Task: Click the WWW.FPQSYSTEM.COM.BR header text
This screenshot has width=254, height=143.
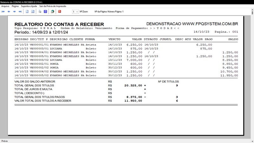Action: pos(210,24)
